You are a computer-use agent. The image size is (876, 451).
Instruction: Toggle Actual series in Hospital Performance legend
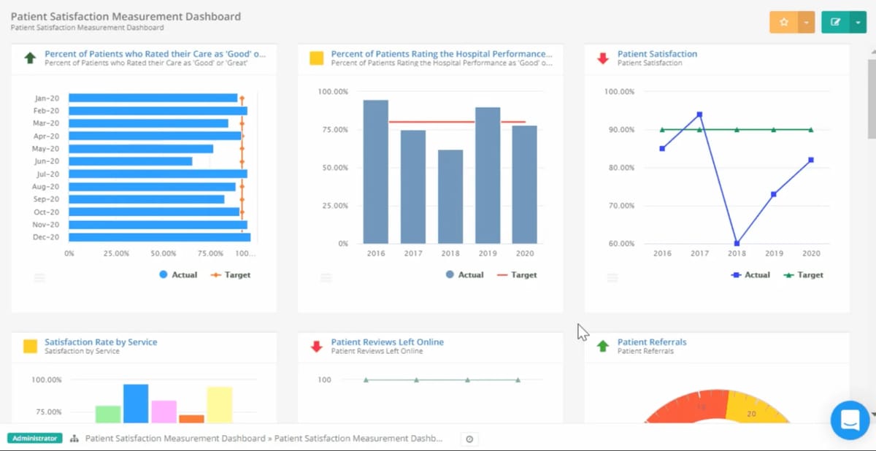pyautogui.click(x=464, y=275)
